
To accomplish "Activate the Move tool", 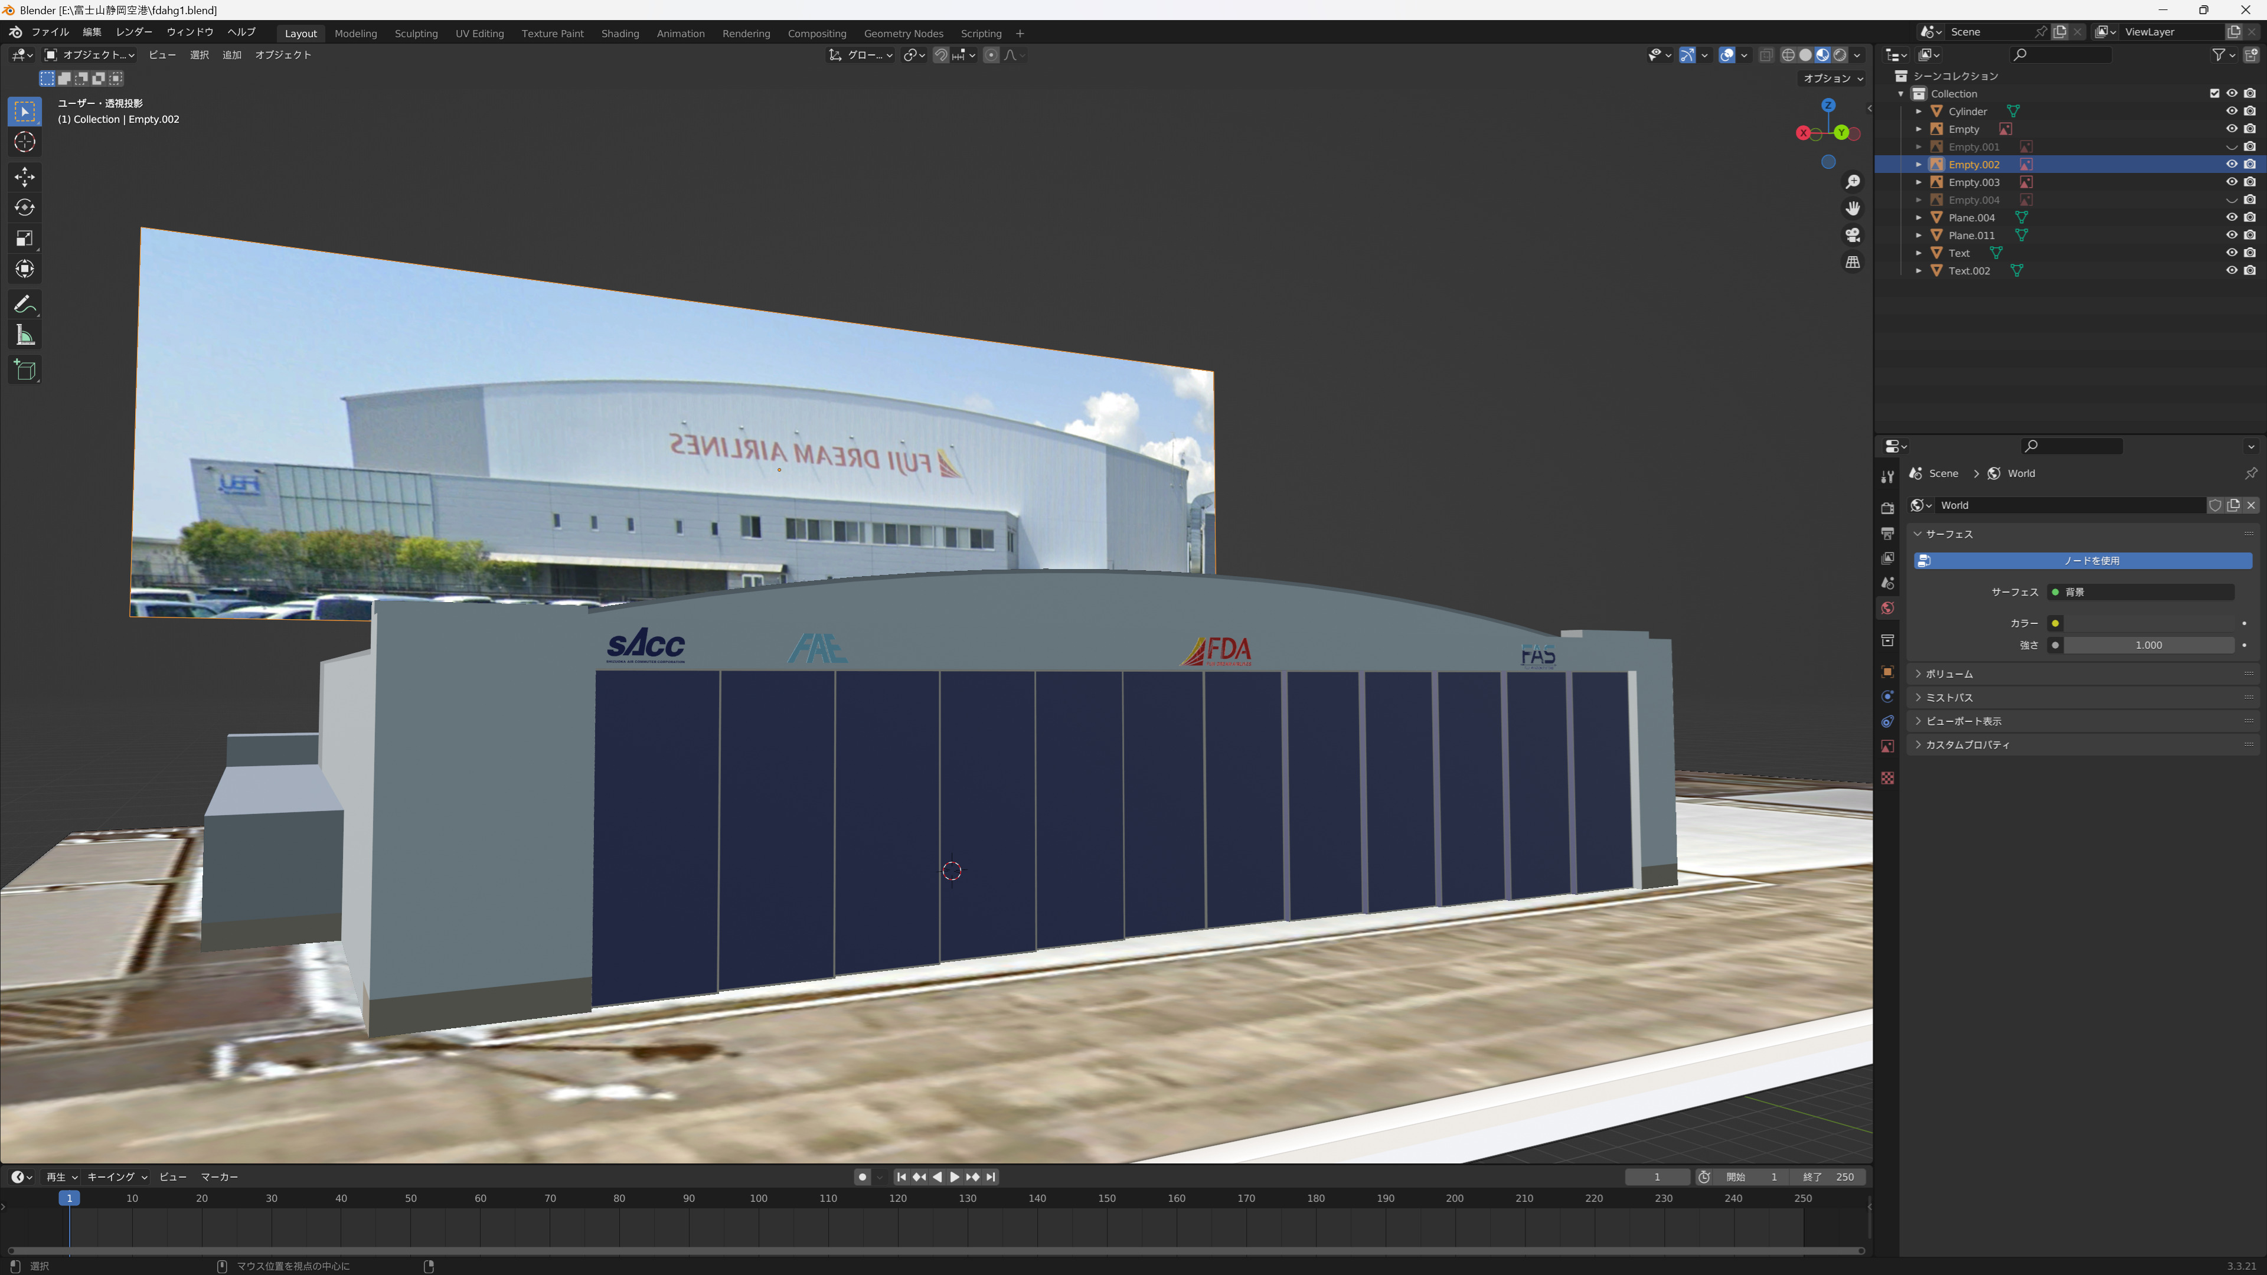I will (25, 177).
